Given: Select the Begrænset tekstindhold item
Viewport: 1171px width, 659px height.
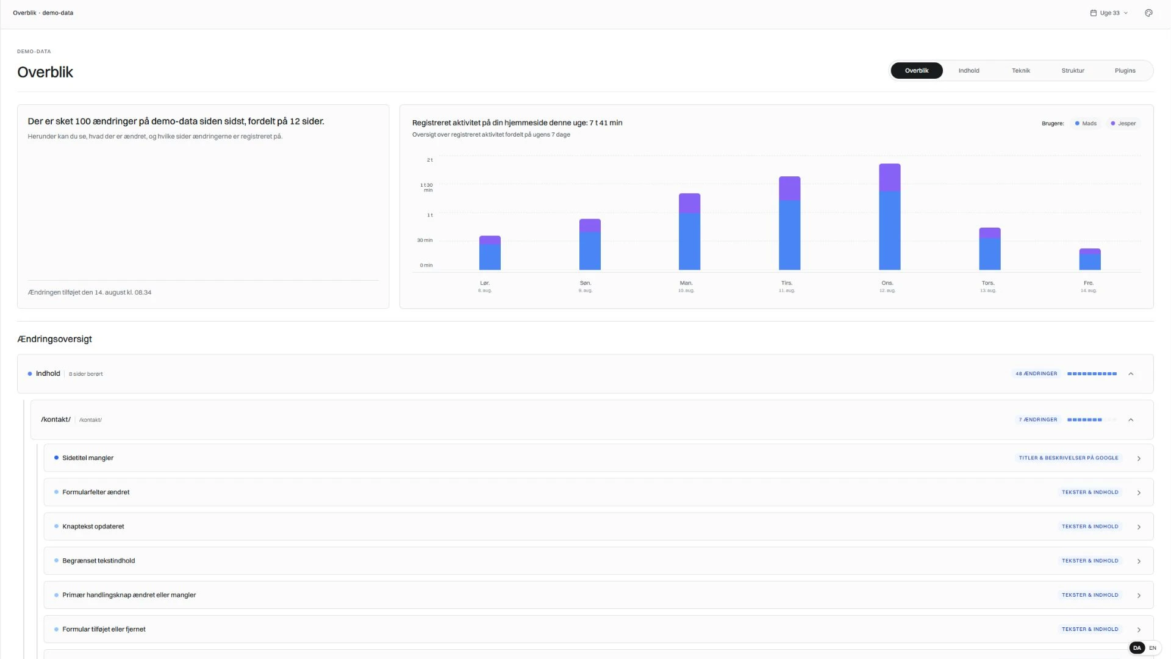Looking at the screenshot, I should click(x=598, y=560).
